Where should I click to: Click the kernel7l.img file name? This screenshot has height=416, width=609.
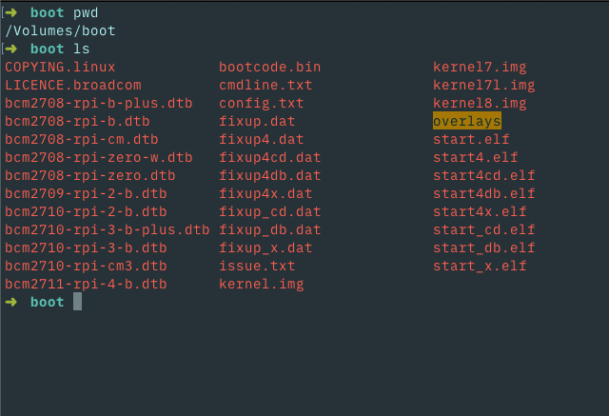click(x=484, y=85)
